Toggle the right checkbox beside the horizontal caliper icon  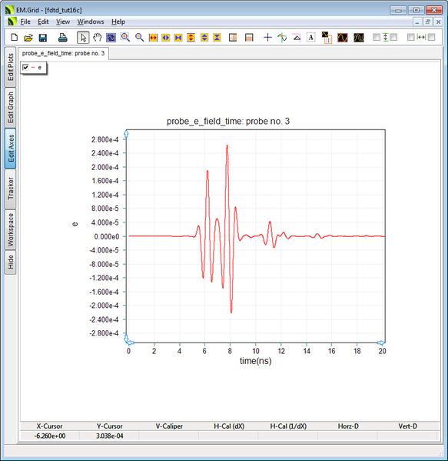(432, 37)
